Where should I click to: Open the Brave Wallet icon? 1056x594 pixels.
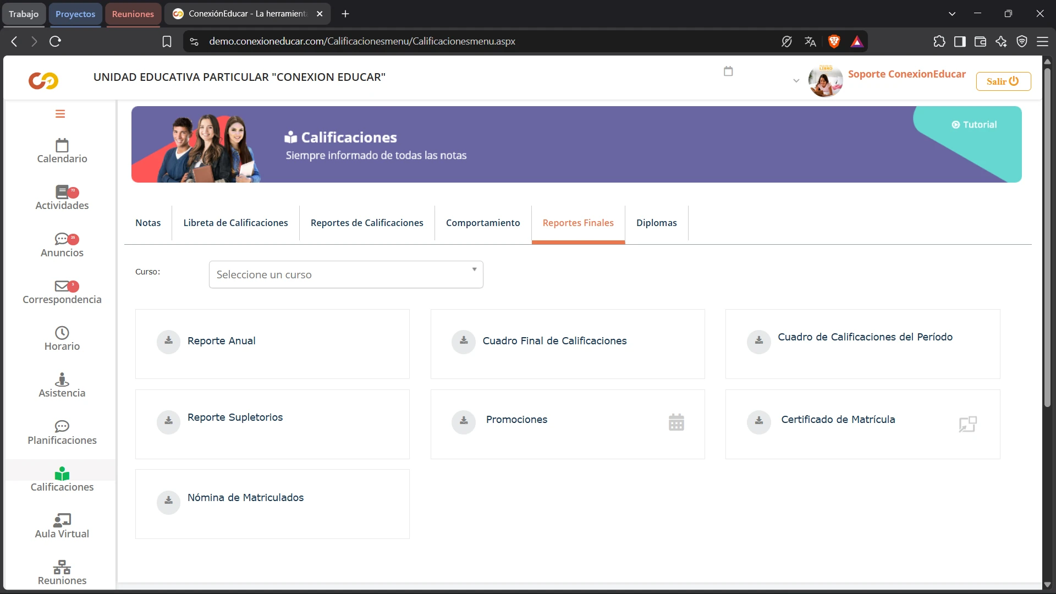coord(980,41)
